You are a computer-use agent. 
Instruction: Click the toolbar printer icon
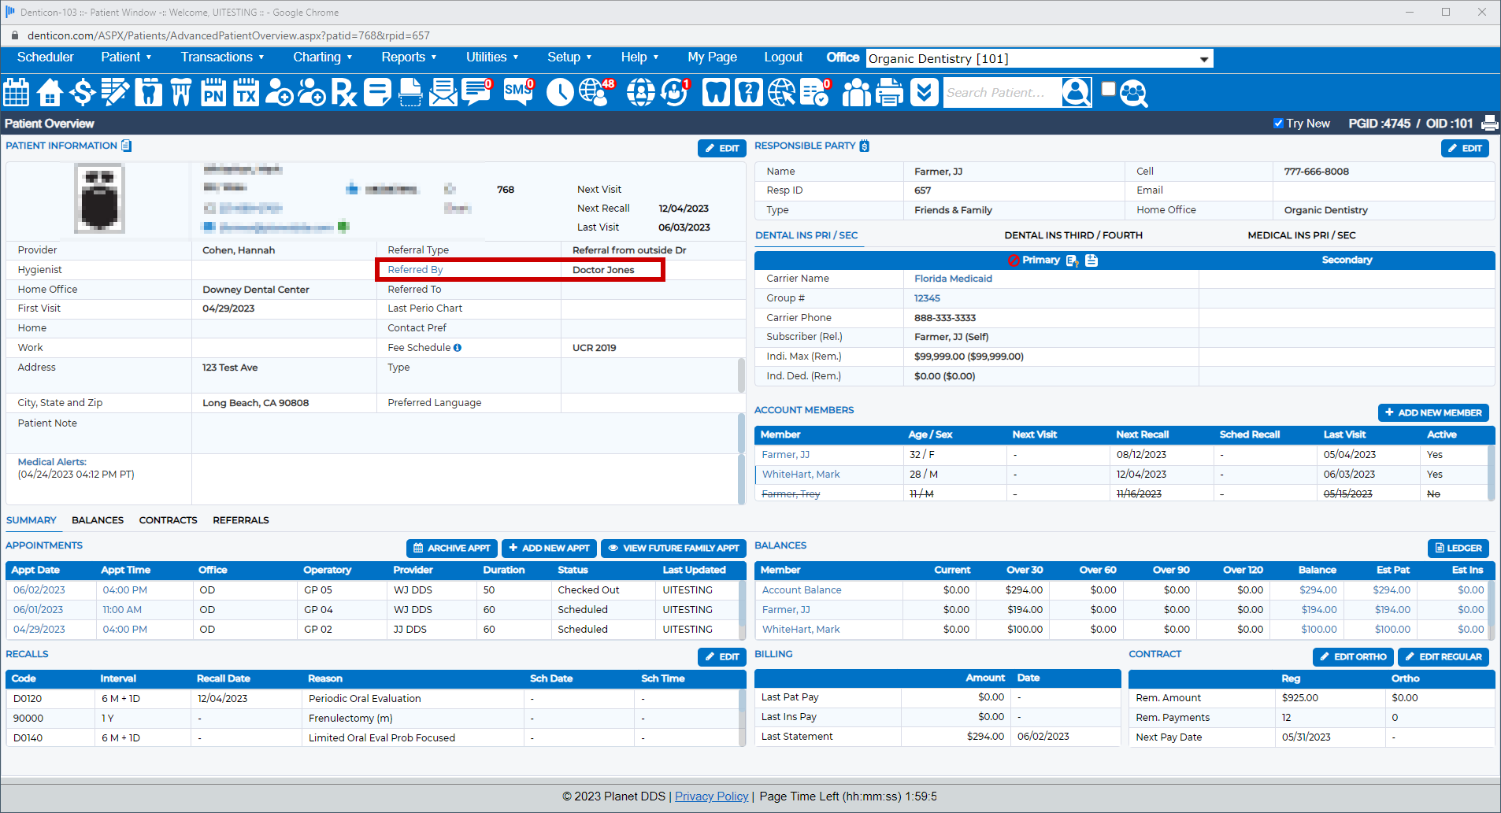pos(890,93)
